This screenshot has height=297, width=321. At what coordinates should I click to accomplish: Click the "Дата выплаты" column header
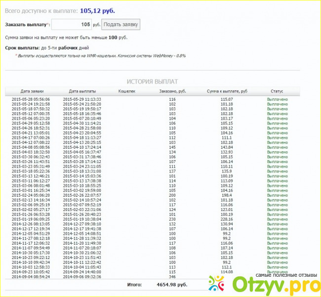point(82,91)
